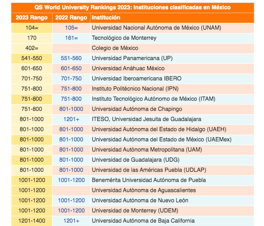The width and height of the screenshot is (264, 226).
Task: Click the 2023 Rango column header
Action: 32,18
